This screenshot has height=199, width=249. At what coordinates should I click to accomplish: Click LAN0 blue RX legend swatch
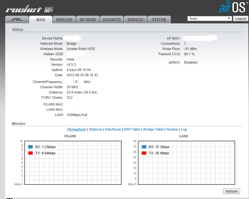144,147
